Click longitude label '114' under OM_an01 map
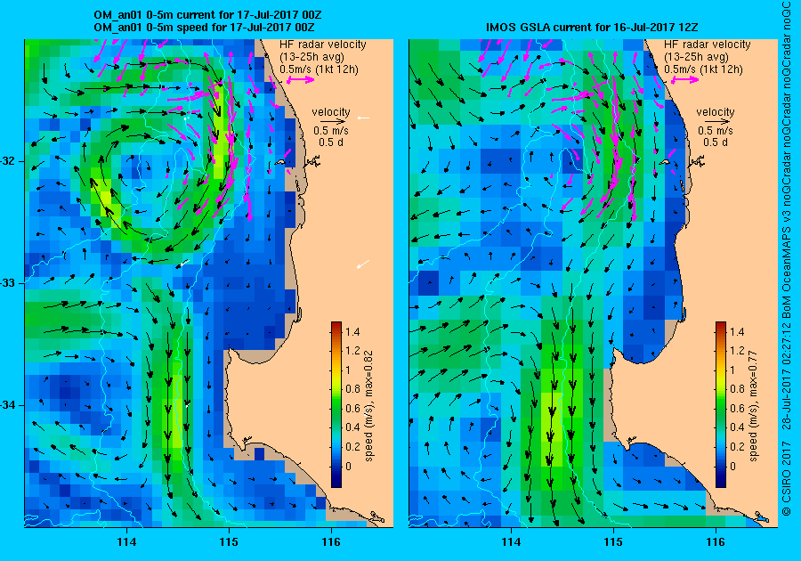Screen dimensions: 801x561 126,542
